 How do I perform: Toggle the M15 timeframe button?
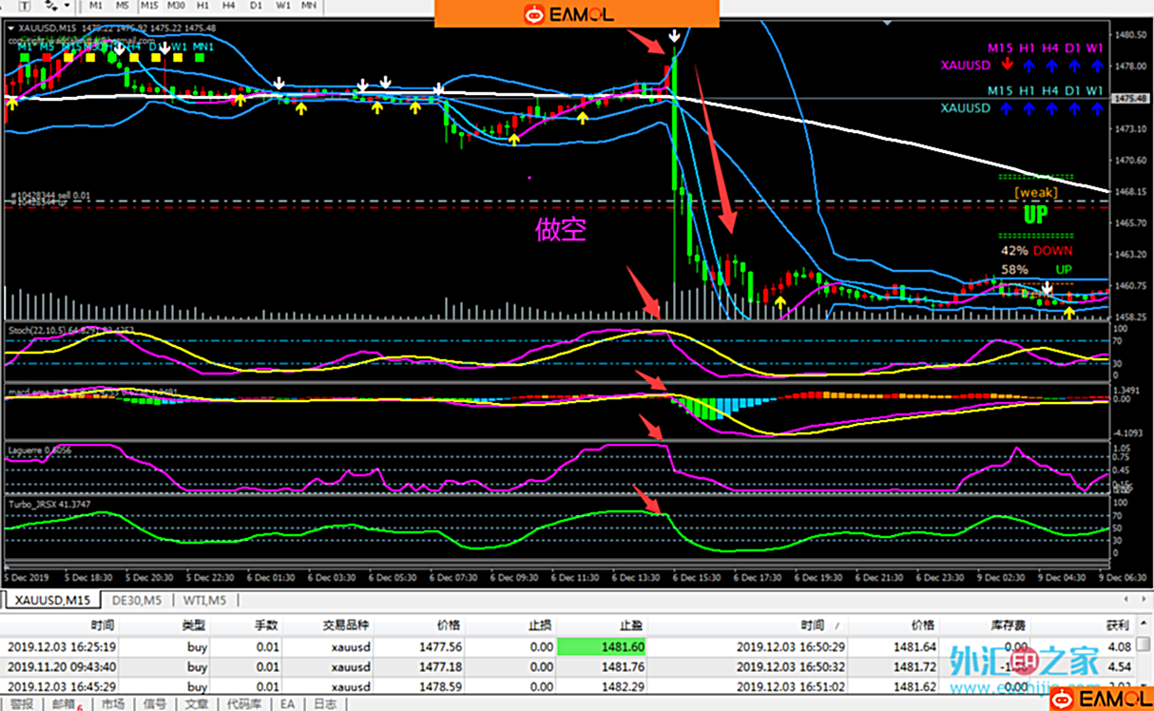[x=149, y=5]
